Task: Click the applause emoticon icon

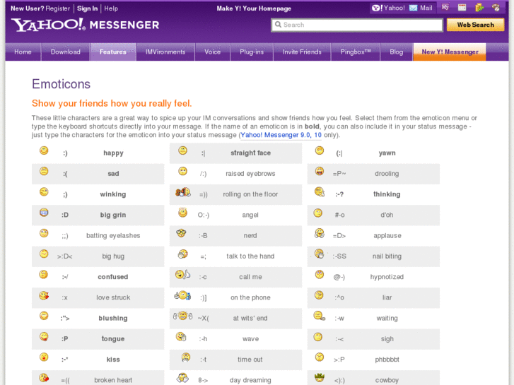Action: click(x=320, y=233)
